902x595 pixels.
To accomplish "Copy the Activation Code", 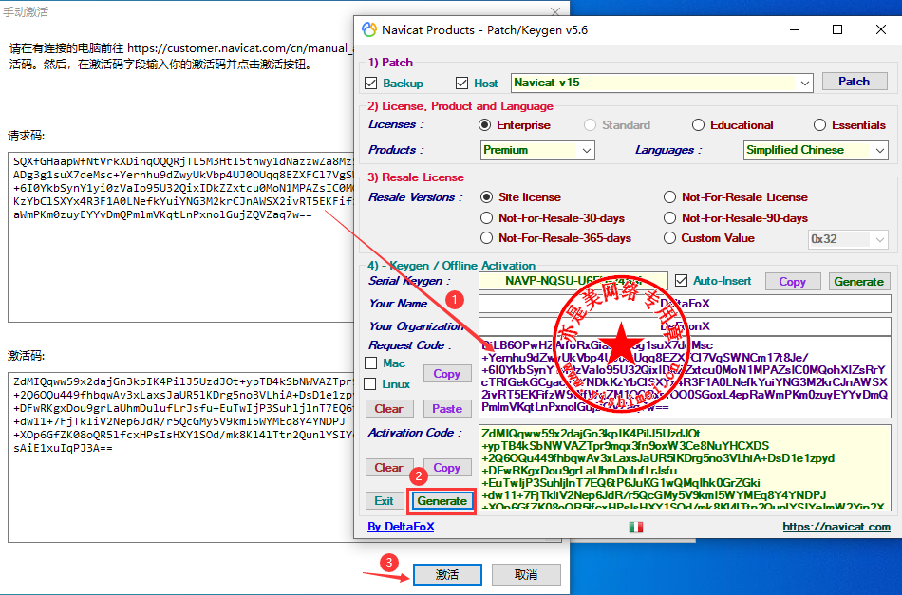I will pos(447,468).
